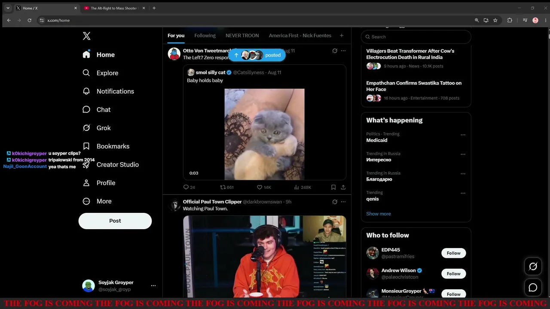Open options for the Интересно trend
Image resolution: width=550 pixels, height=309 pixels.
(463, 154)
